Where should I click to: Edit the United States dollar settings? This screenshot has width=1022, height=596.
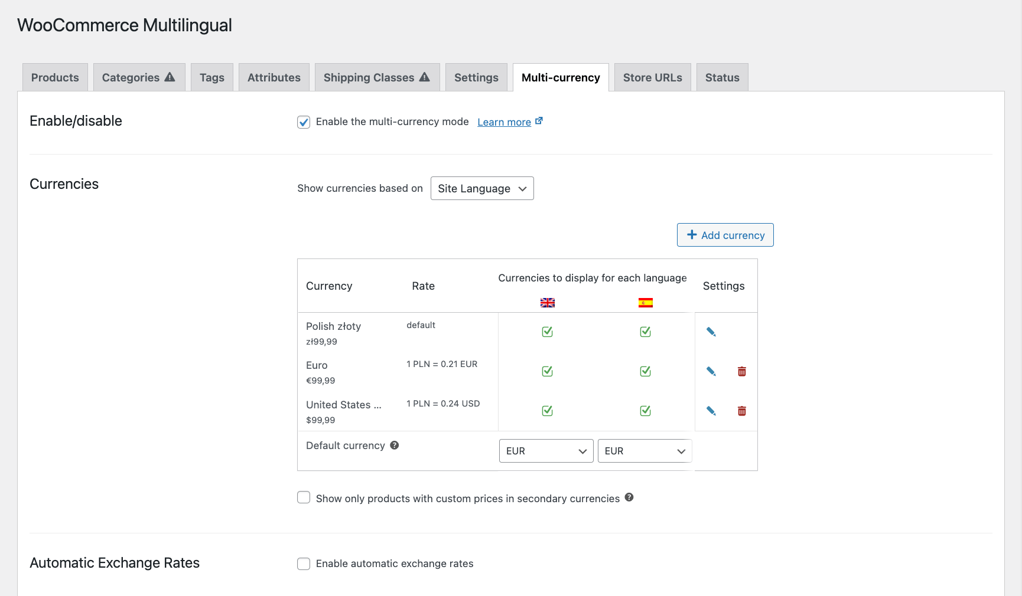click(711, 411)
